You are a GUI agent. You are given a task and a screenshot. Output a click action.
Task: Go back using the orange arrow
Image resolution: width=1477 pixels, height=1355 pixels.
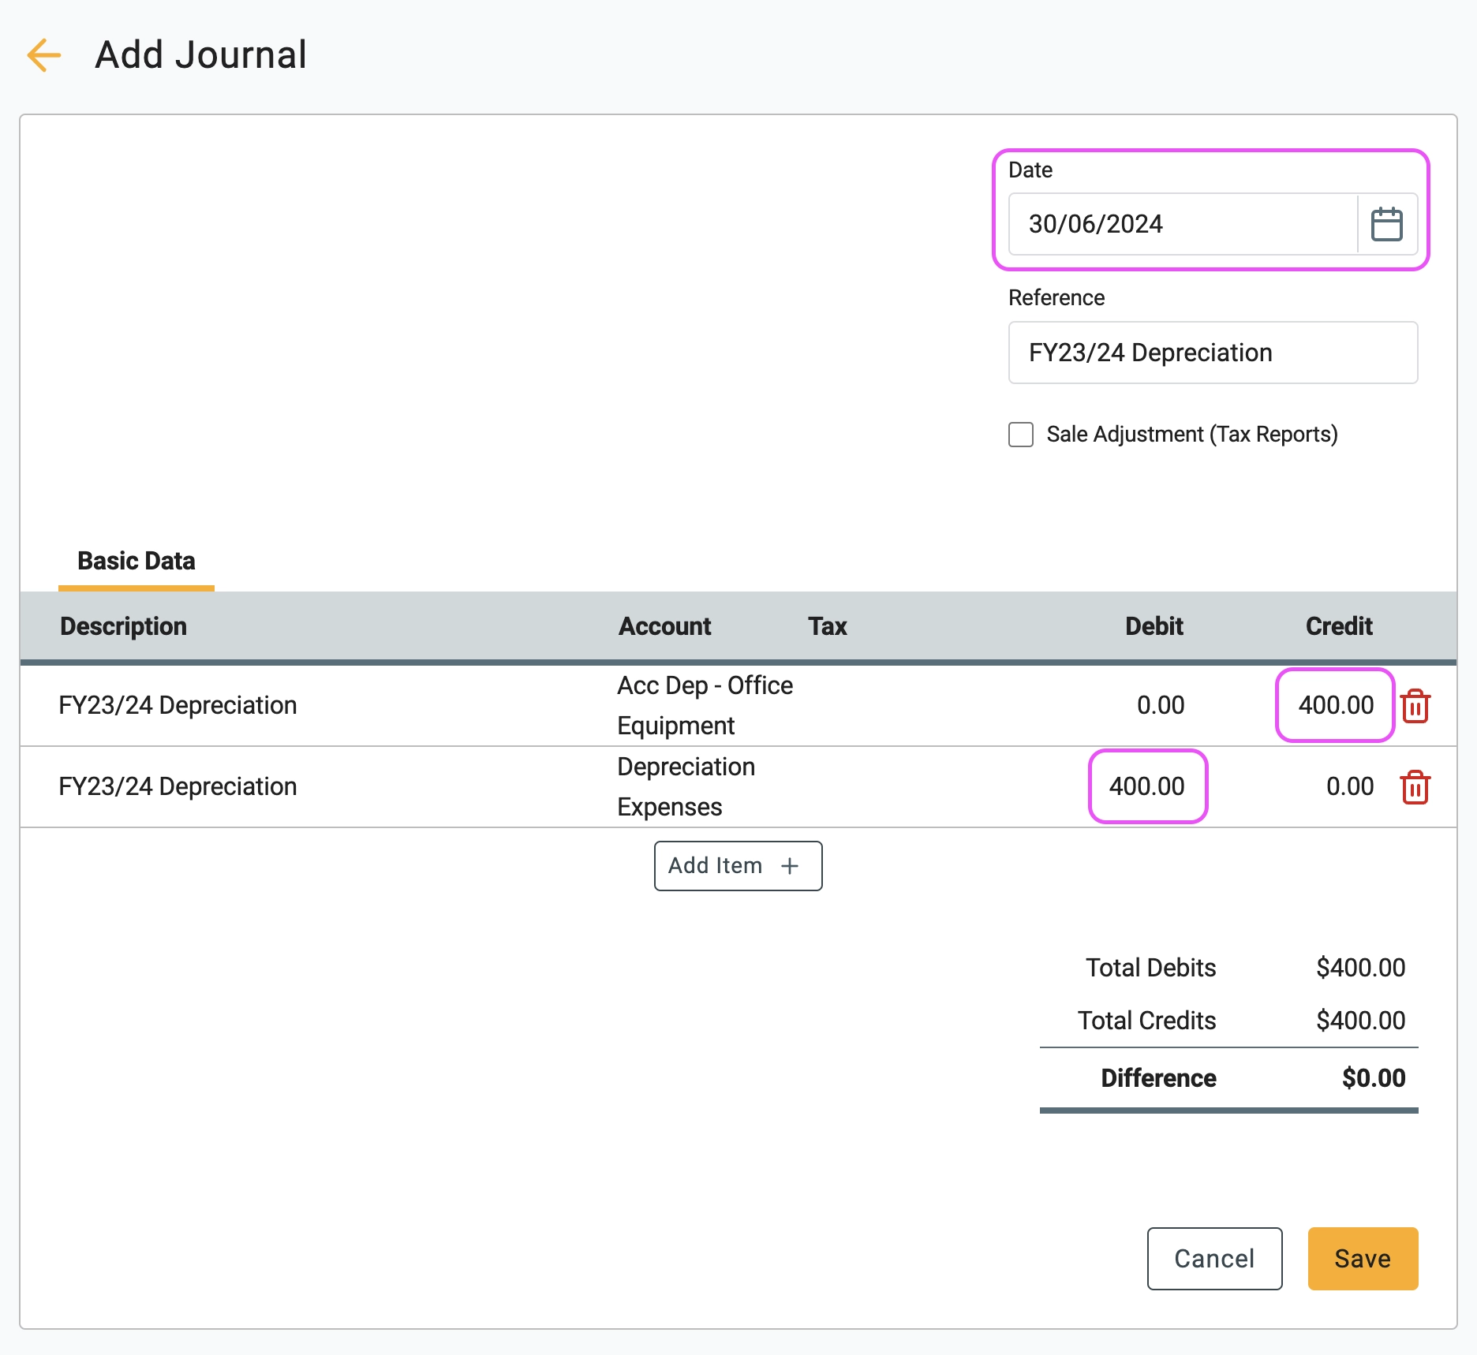[x=44, y=55]
